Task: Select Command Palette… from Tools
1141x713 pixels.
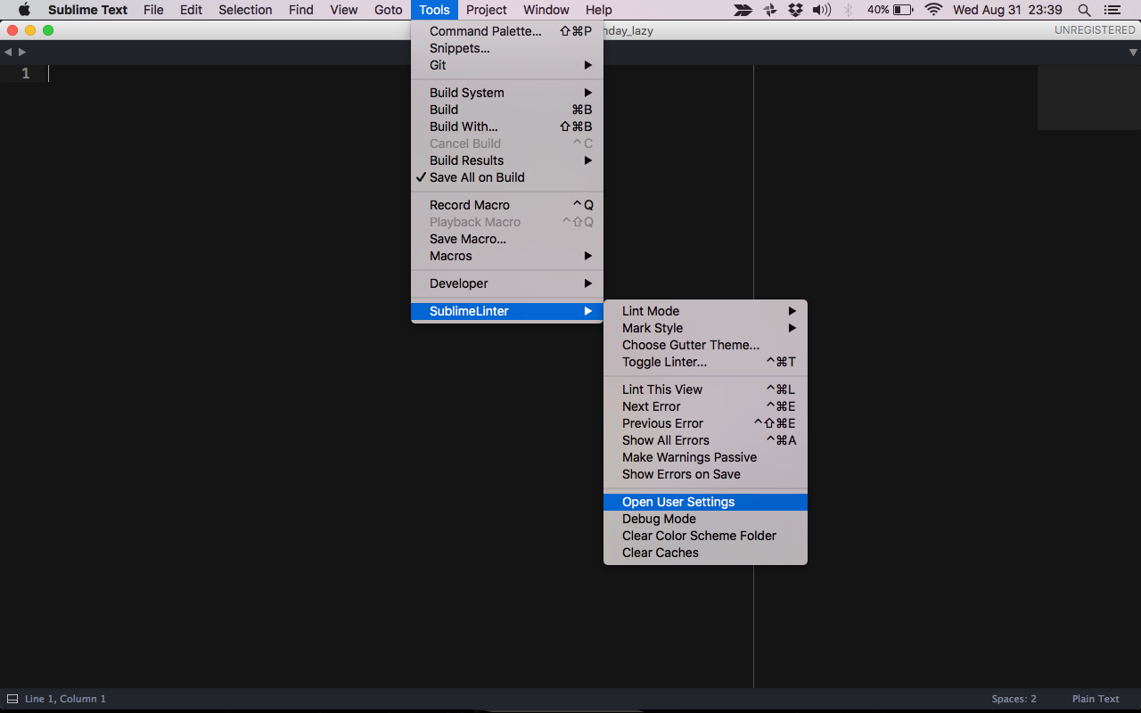Action: pyautogui.click(x=507, y=31)
